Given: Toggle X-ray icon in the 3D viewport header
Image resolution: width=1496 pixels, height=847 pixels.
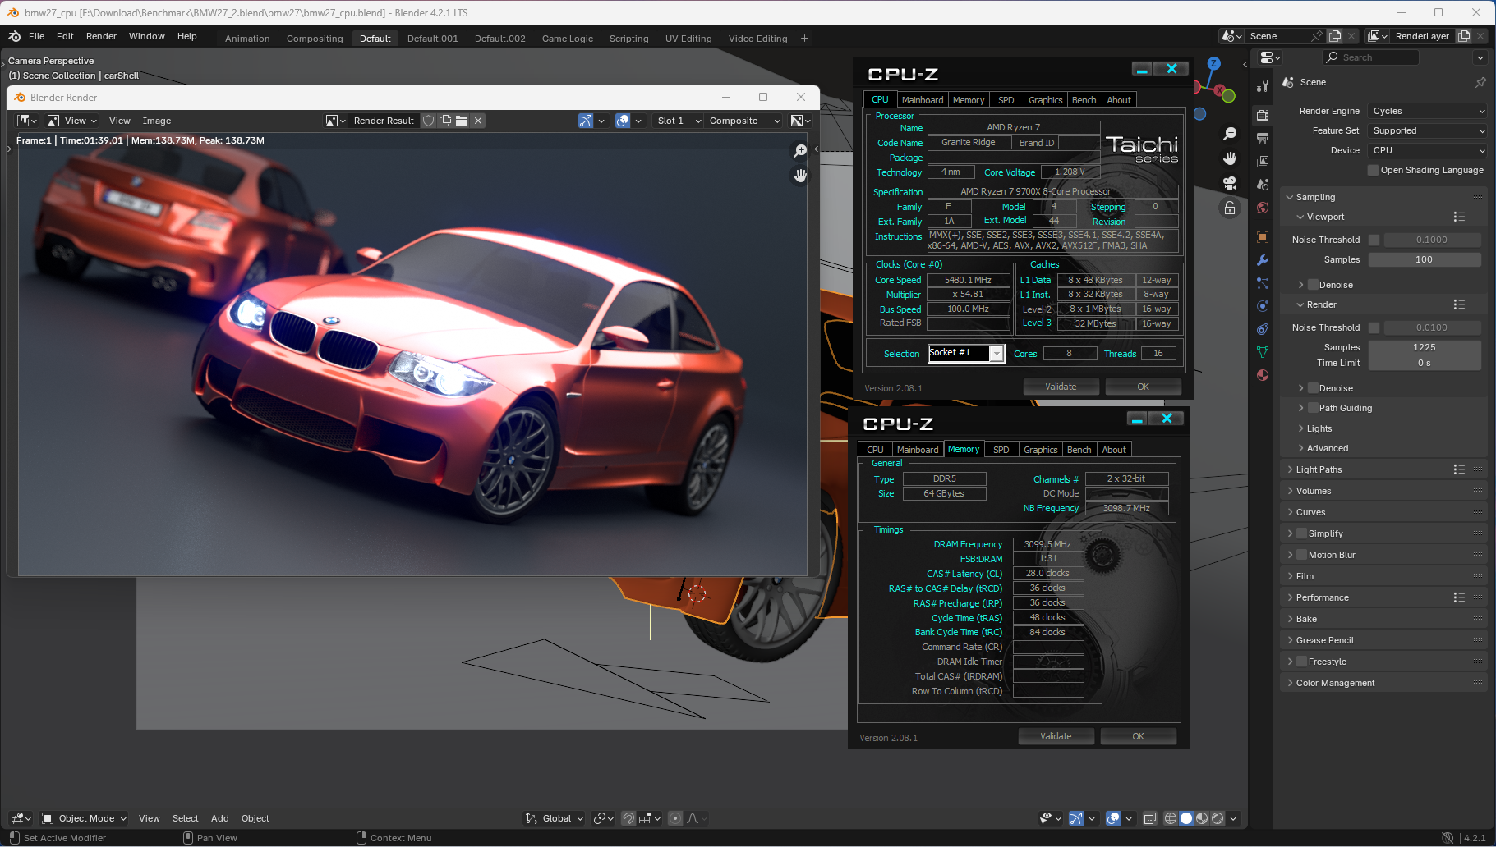Looking at the screenshot, I should click(x=1150, y=818).
